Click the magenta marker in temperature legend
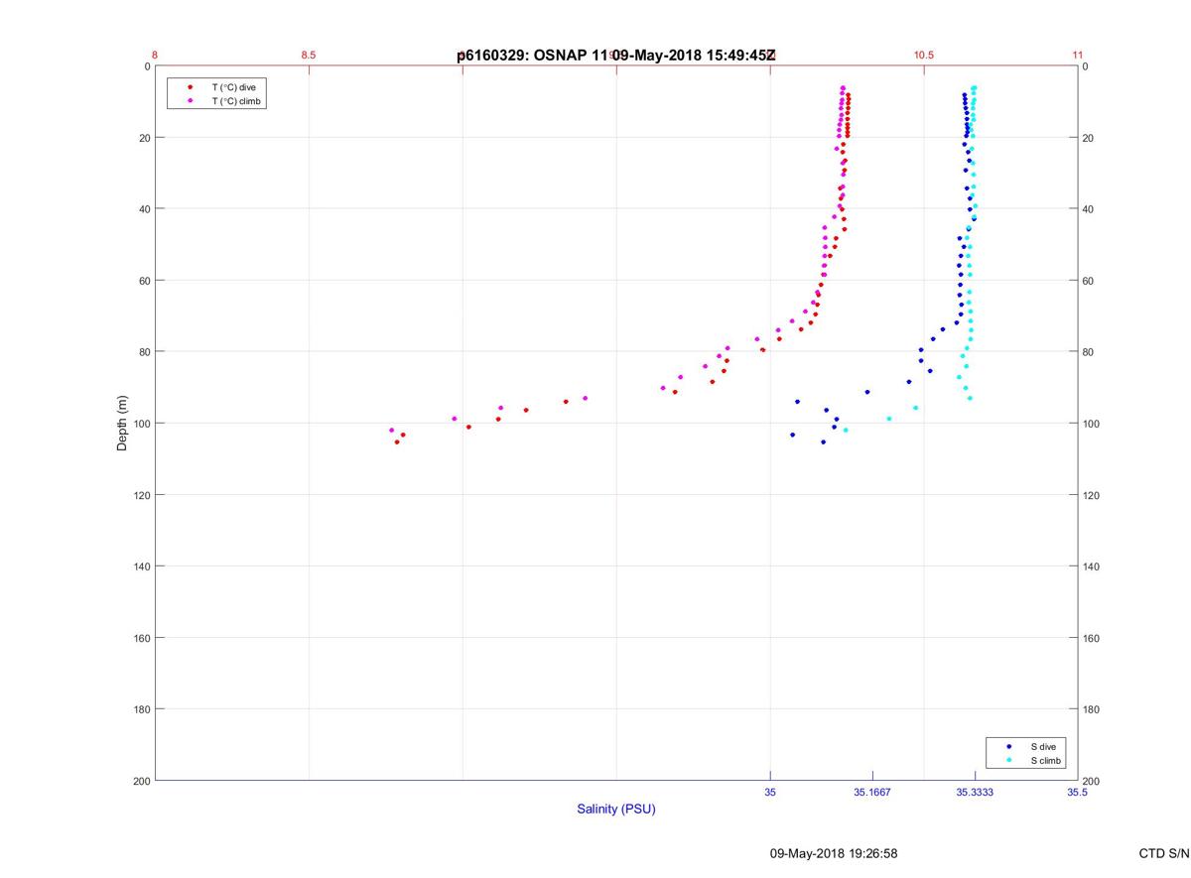 click(x=190, y=101)
